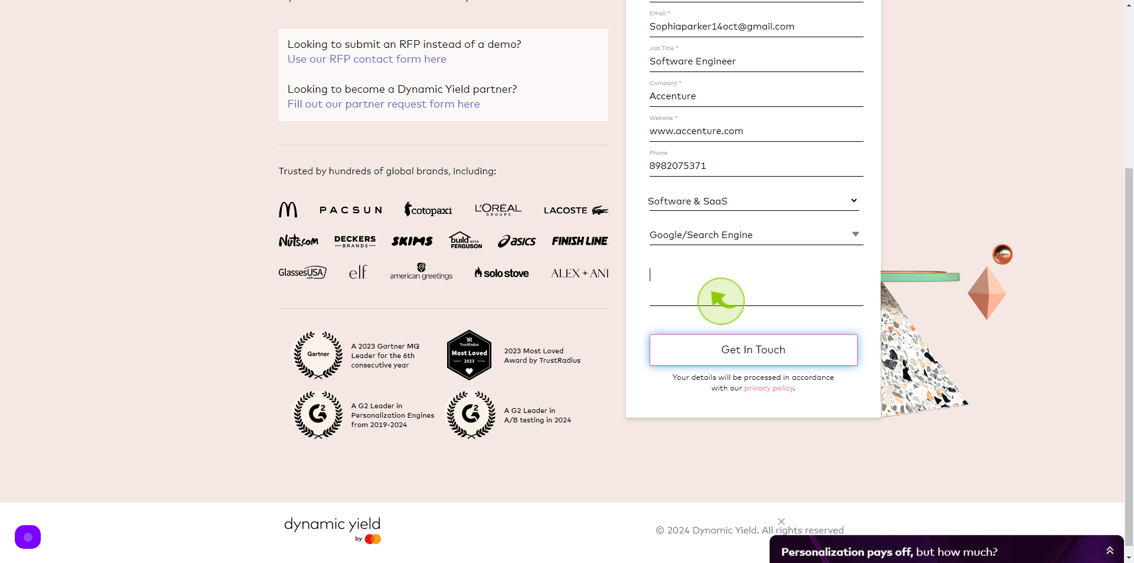This screenshot has width=1134, height=563.
Task: Click the American Greetings logo
Action: [421, 272]
